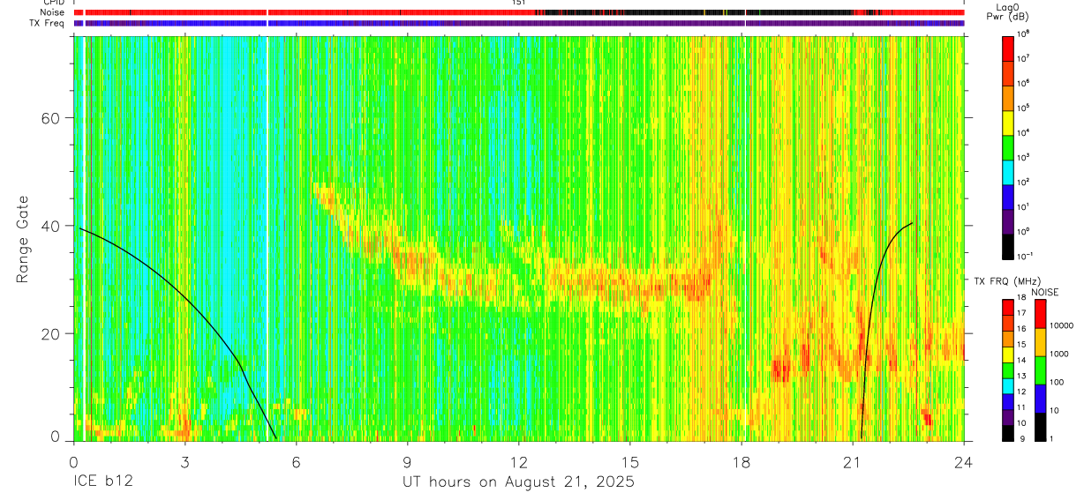Image resolution: width=1084 pixels, height=500 pixels.
Task: Pick the black segment of NOISE colorbar
Action: tap(1041, 427)
